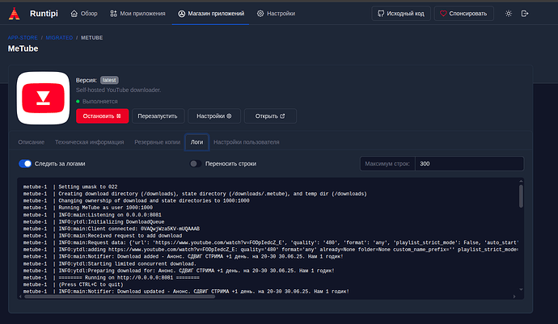Viewport: 558px width, 324px height.
Task: Enable the Переносить строки toggle
Action: pos(195,163)
